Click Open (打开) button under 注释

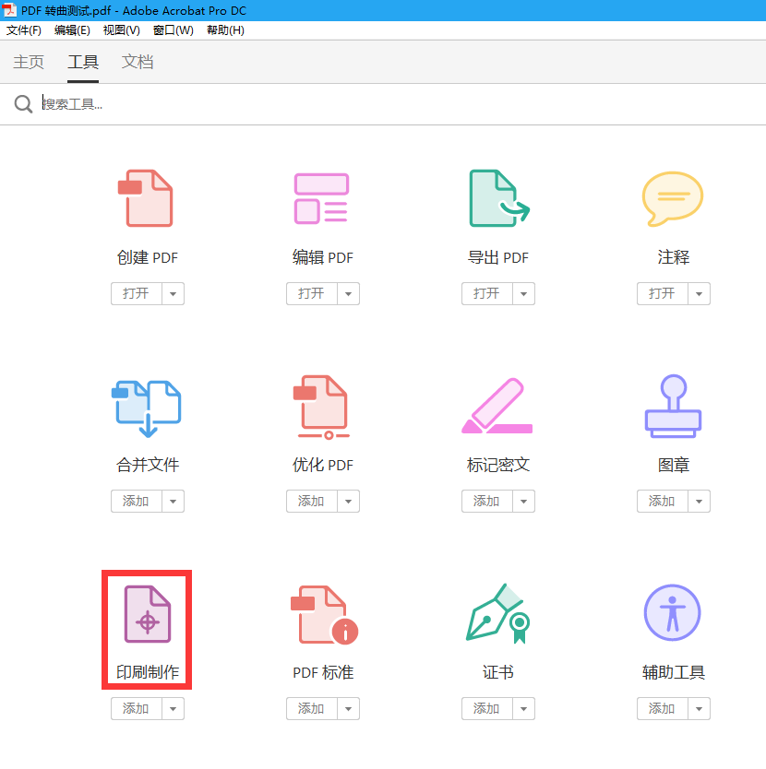pyautogui.click(x=662, y=294)
